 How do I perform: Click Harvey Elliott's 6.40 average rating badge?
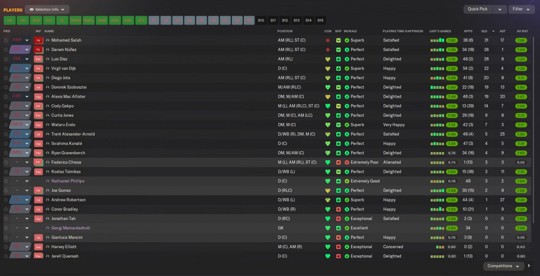521,247
